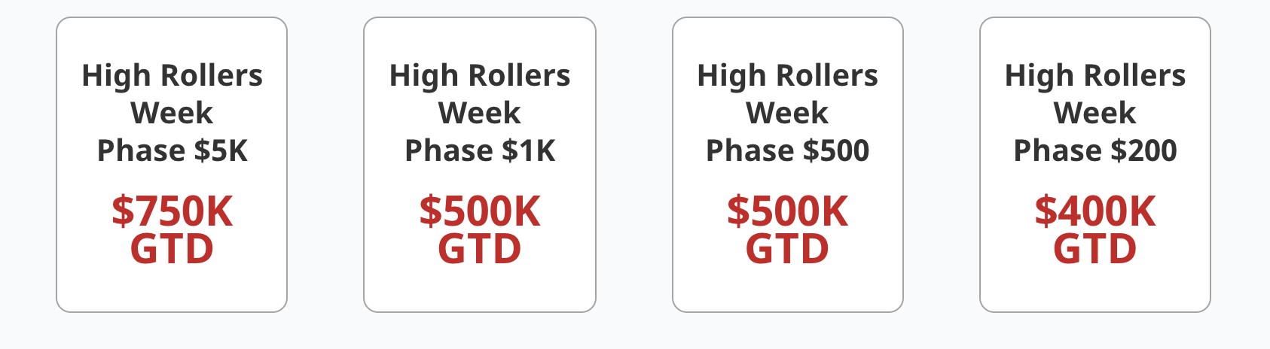Click 'GTD' label in the Phase $500 card
The height and width of the screenshot is (349, 1270).
tap(787, 249)
